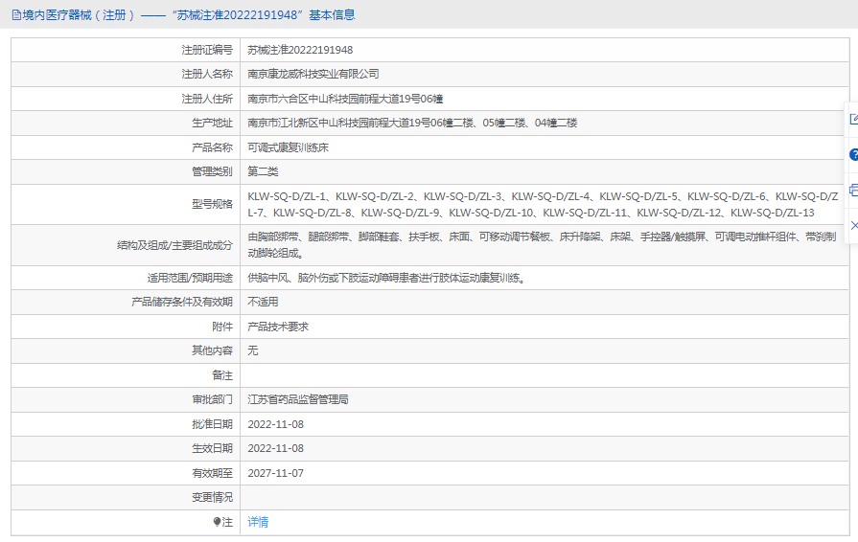Image resolution: width=858 pixels, height=542 pixels.
Task: Close the side panel with the X icon
Action: (854, 225)
